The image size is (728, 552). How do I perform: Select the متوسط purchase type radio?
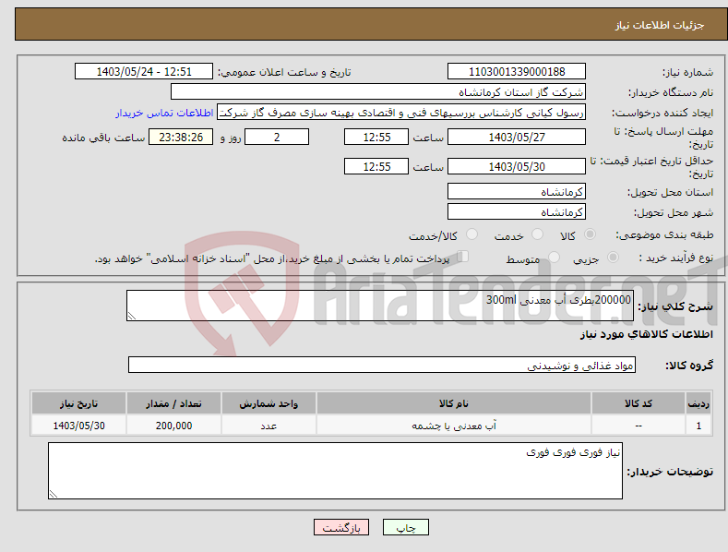pos(554,257)
